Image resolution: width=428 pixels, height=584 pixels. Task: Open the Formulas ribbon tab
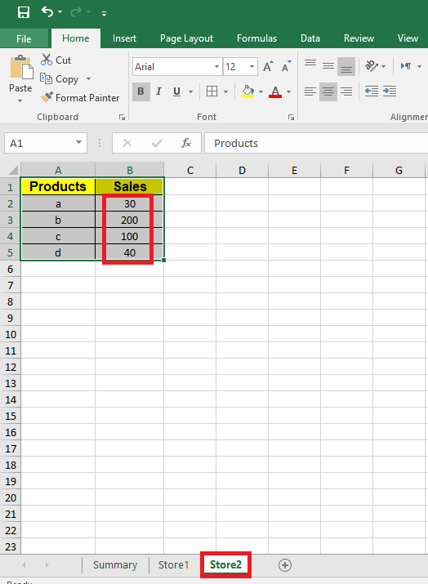tap(256, 38)
